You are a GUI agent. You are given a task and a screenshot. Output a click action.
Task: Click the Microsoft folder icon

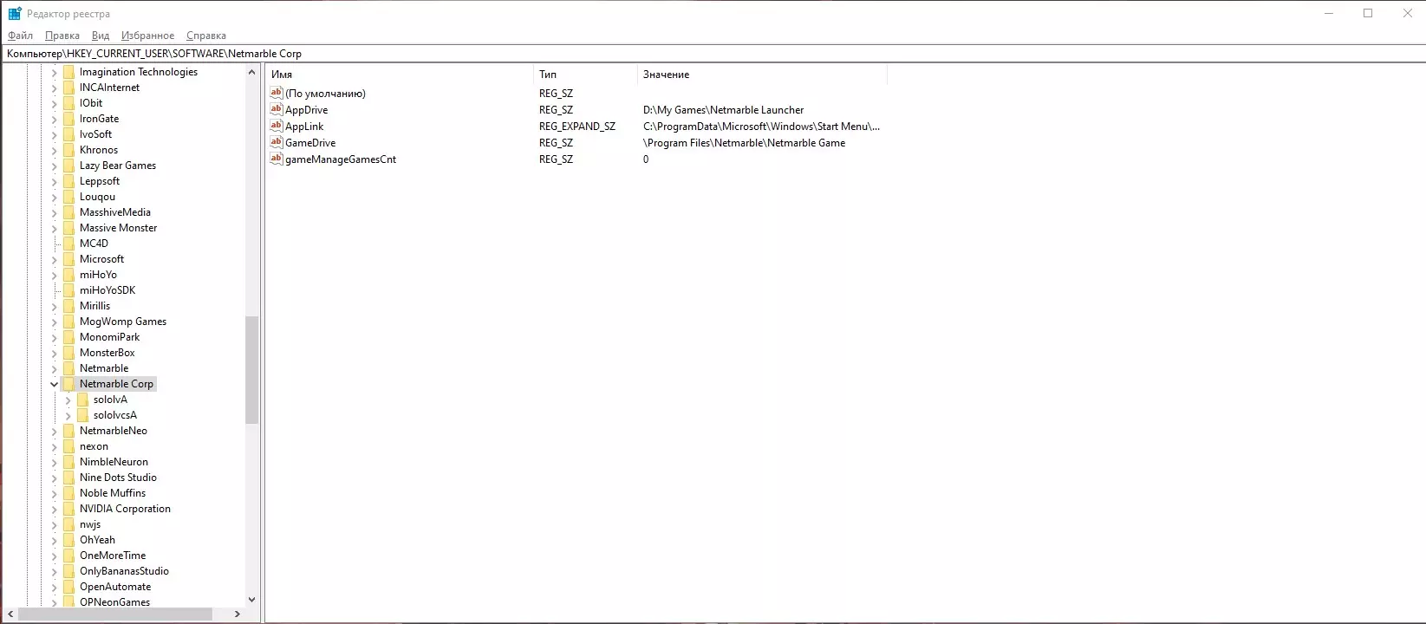(68, 259)
